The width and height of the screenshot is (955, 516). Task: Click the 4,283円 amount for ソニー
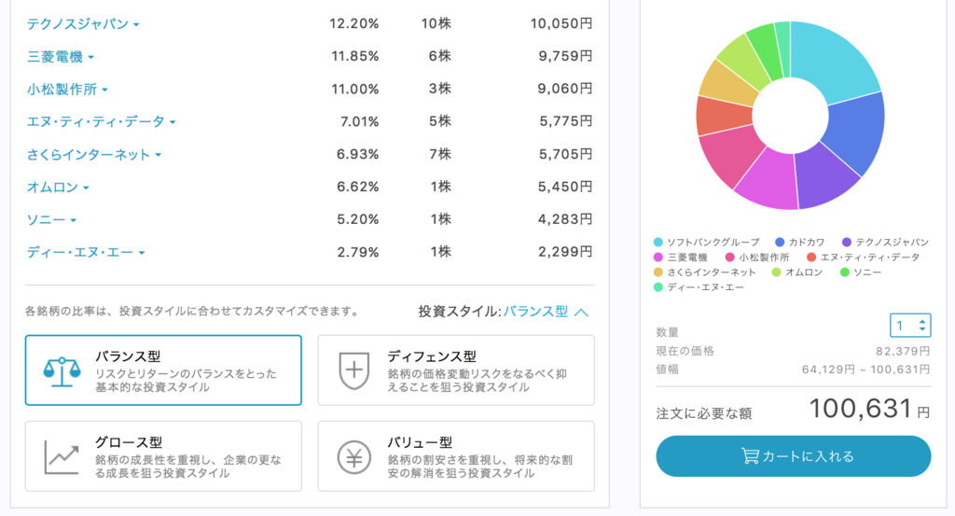[565, 219]
